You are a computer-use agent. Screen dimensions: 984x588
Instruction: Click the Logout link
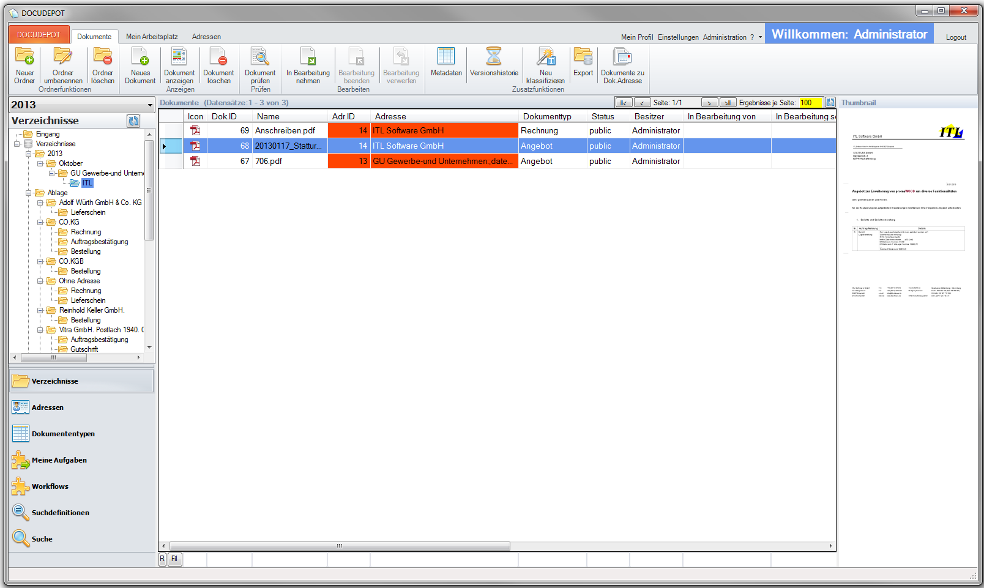tap(956, 37)
